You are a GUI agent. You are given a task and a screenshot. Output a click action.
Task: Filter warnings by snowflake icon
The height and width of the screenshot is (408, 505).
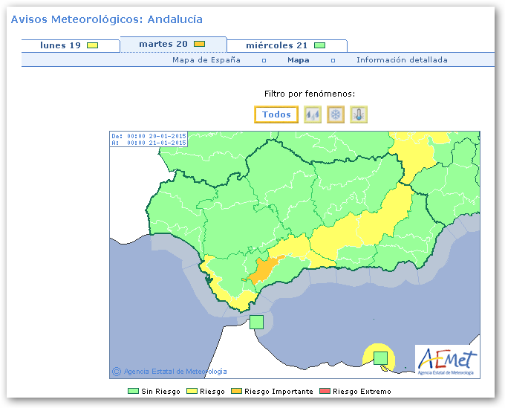(x=336, y=114)
